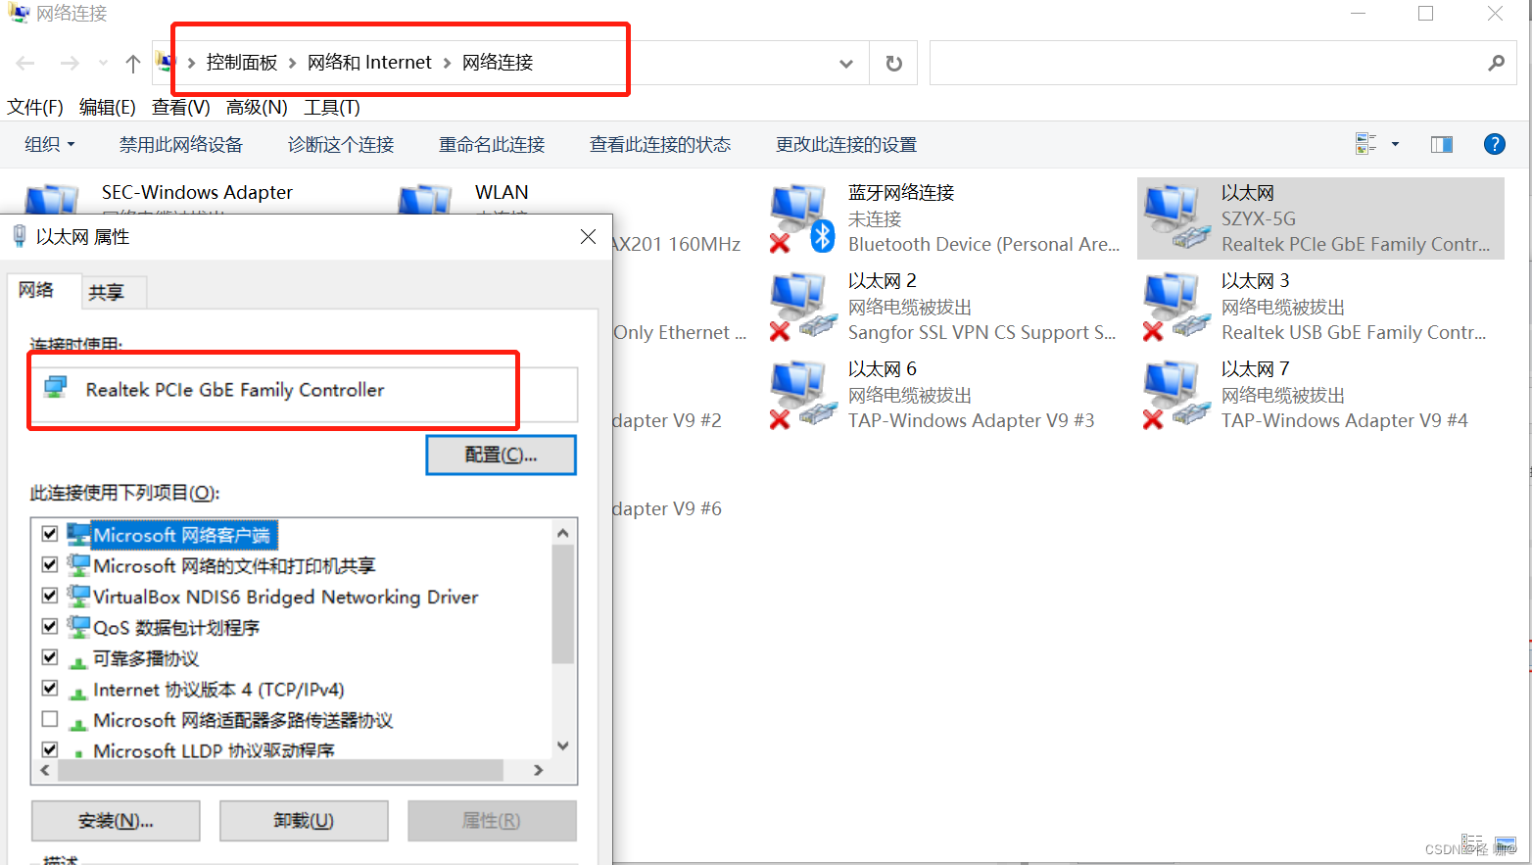Select the 以太网 Realtek PCIe adapter icon
Image resolution: width=1532 pixels, height=865 pixels.
coord(1175,217)
